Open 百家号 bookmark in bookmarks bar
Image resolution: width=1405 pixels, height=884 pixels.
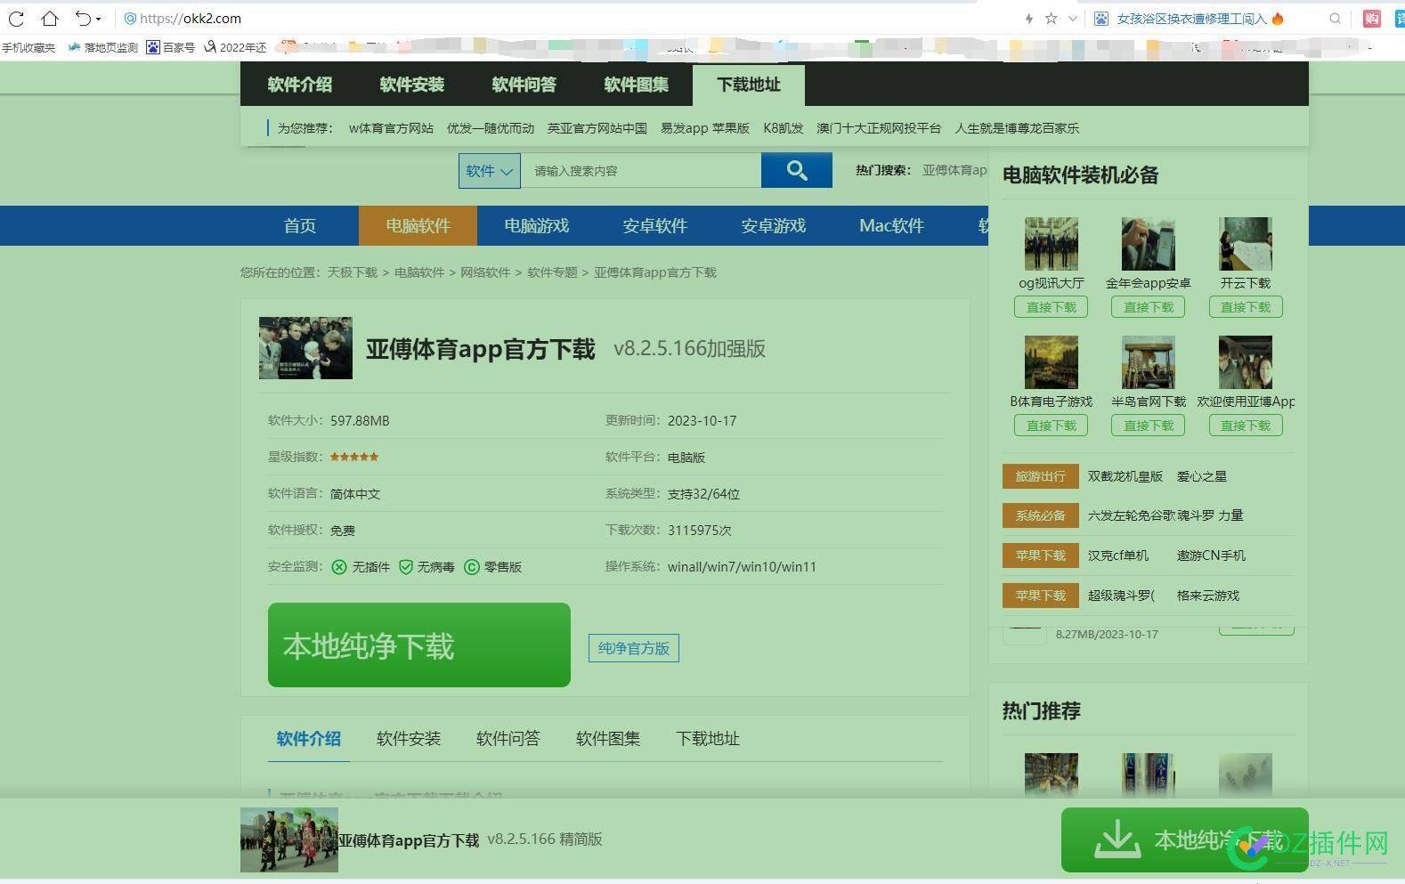coord(171,47)
